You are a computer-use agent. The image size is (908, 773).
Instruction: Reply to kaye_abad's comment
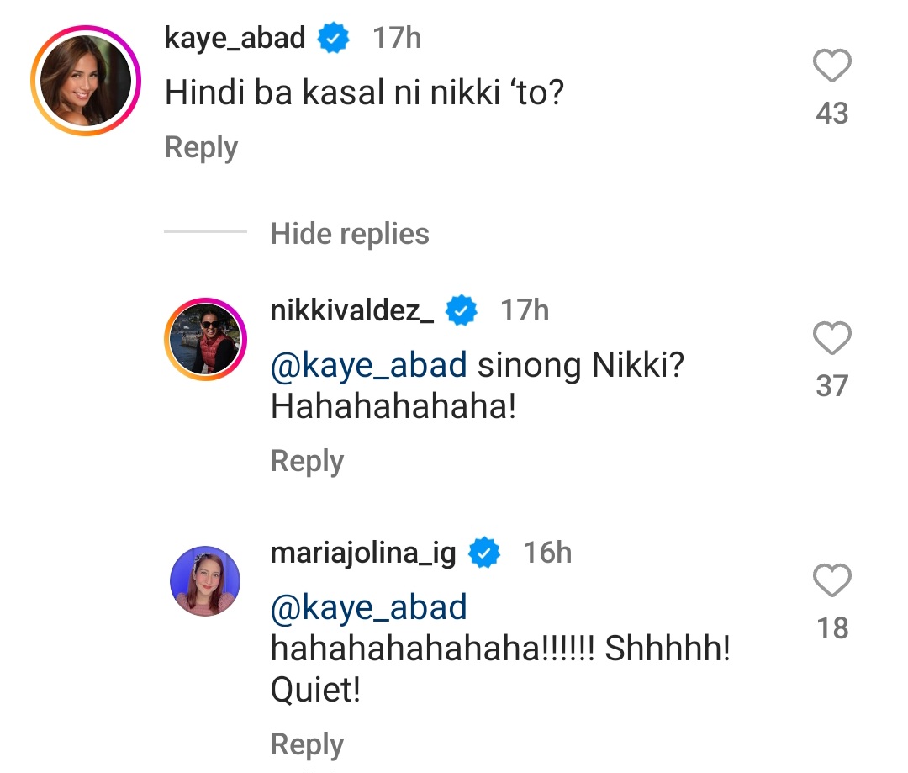click(201, 147)
